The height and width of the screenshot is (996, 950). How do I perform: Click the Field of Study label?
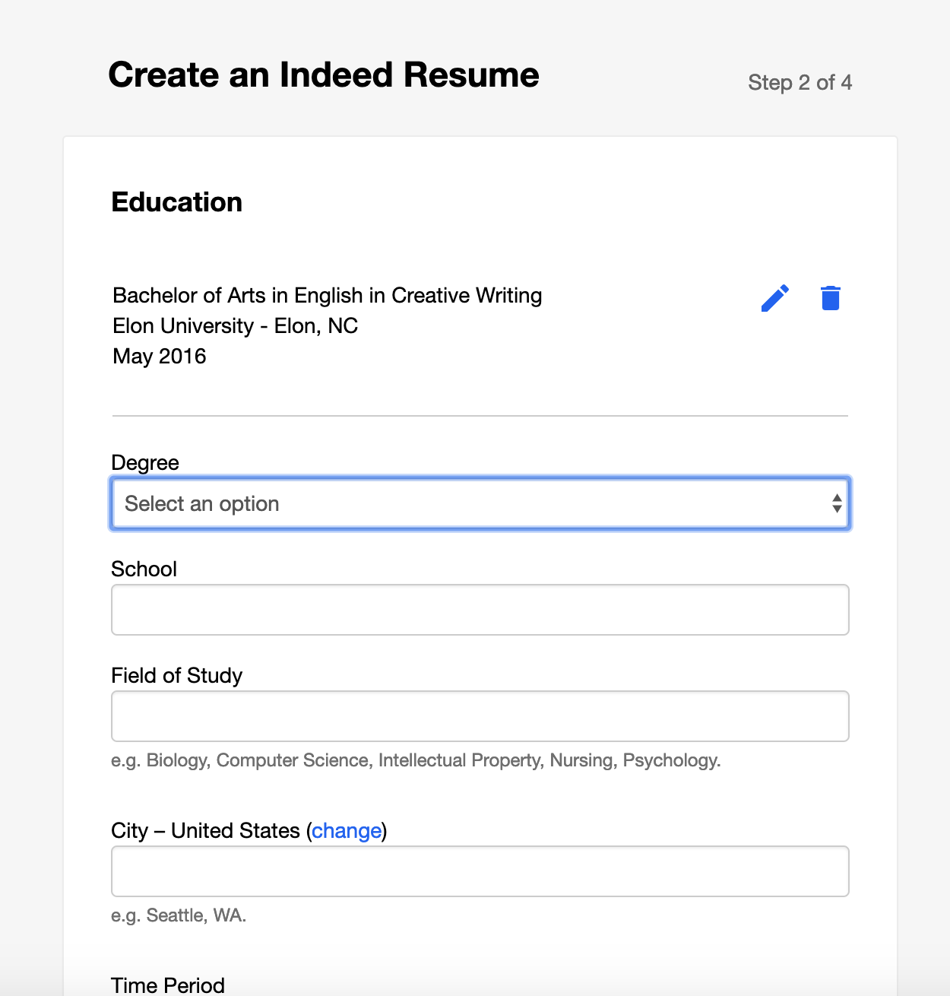click(176, 675)
